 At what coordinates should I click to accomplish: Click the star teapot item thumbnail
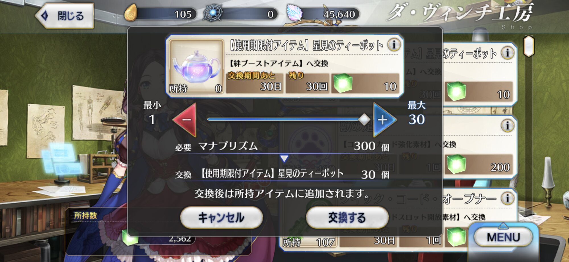196,67
